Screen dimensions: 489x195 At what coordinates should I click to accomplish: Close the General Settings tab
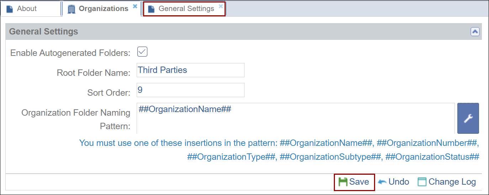221,6
